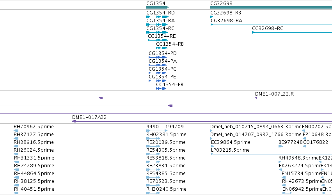Image resolution: width=332 pixels, height=195 pixels.
Task: Click the CG32698-RB transcript
Action: point(226,13)
